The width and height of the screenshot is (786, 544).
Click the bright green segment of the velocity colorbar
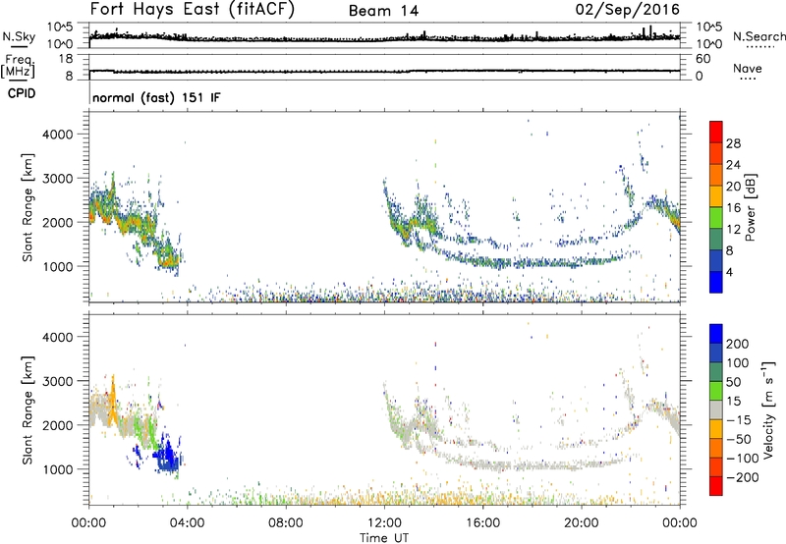[x=716, y=391]
